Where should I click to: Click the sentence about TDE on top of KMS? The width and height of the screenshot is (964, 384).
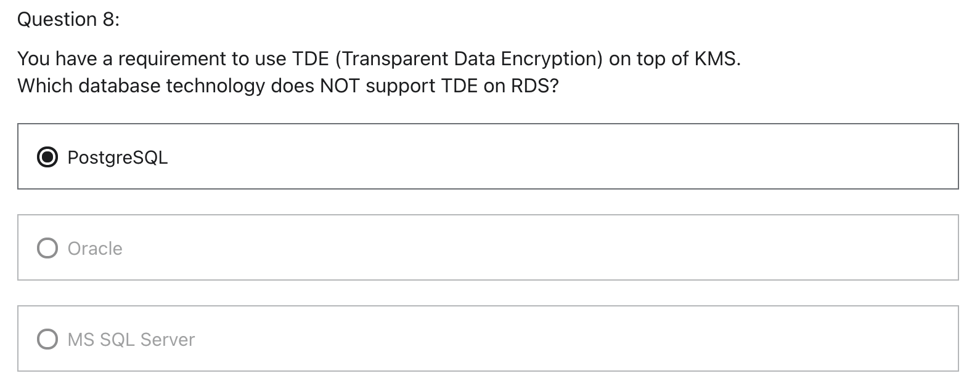pos(379,59)
